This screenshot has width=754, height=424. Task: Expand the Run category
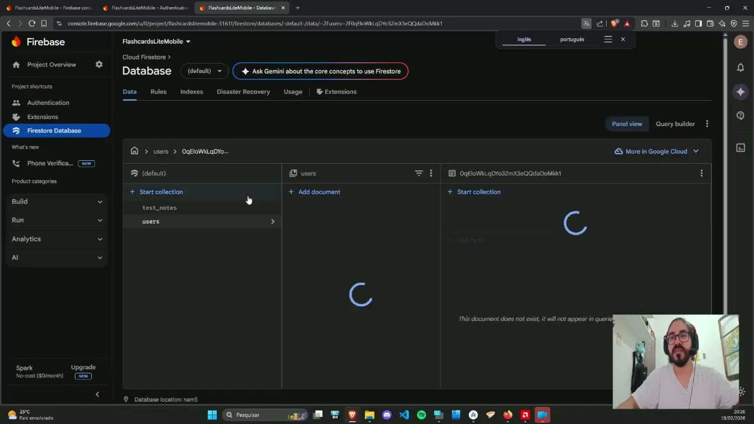(x=57, y=220)
